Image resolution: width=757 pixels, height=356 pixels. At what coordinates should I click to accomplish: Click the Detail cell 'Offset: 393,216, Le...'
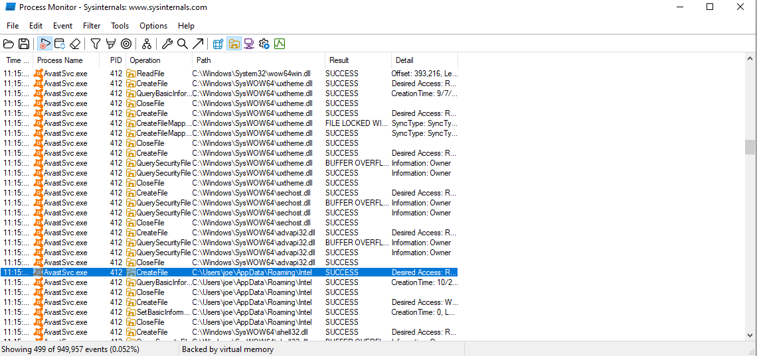coord(424,73)
